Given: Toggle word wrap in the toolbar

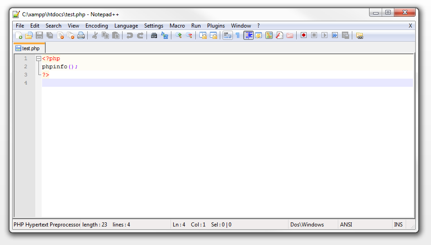Looking at the screenshot, I should point(227,35).
